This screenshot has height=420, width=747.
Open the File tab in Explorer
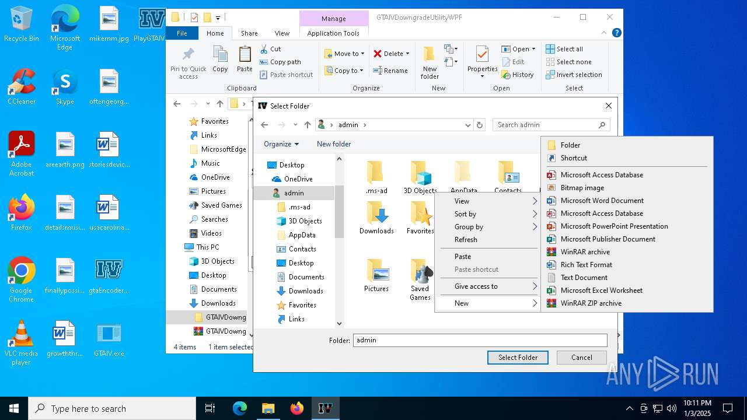click(x=182, y=33)
